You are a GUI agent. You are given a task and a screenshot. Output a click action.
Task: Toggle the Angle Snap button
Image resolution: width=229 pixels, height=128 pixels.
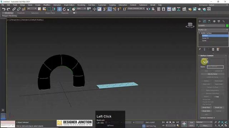(109, 9)
